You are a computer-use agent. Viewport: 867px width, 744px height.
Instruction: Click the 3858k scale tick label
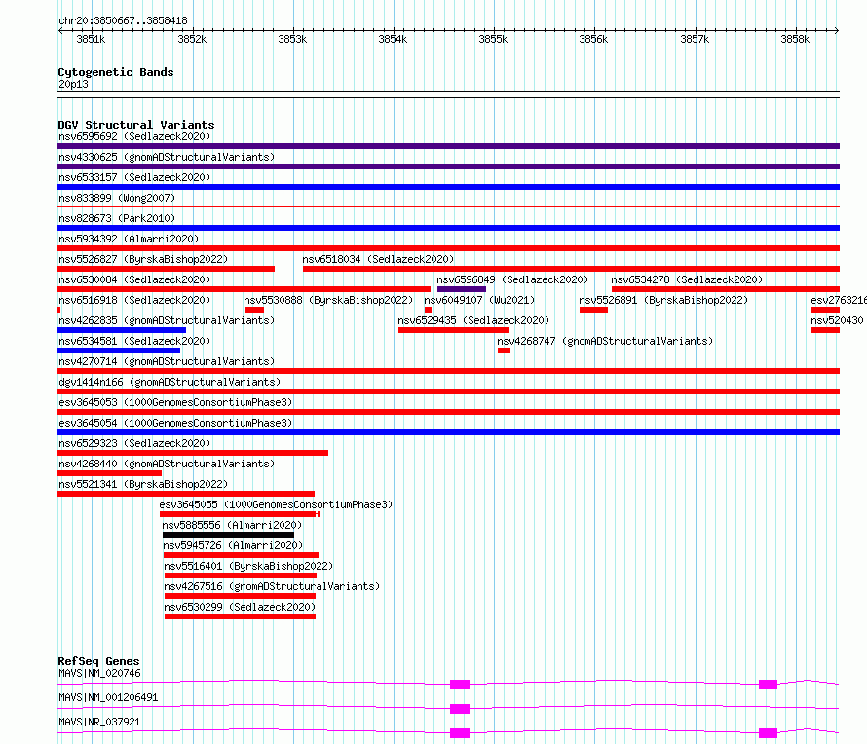[x=795, y=39]
